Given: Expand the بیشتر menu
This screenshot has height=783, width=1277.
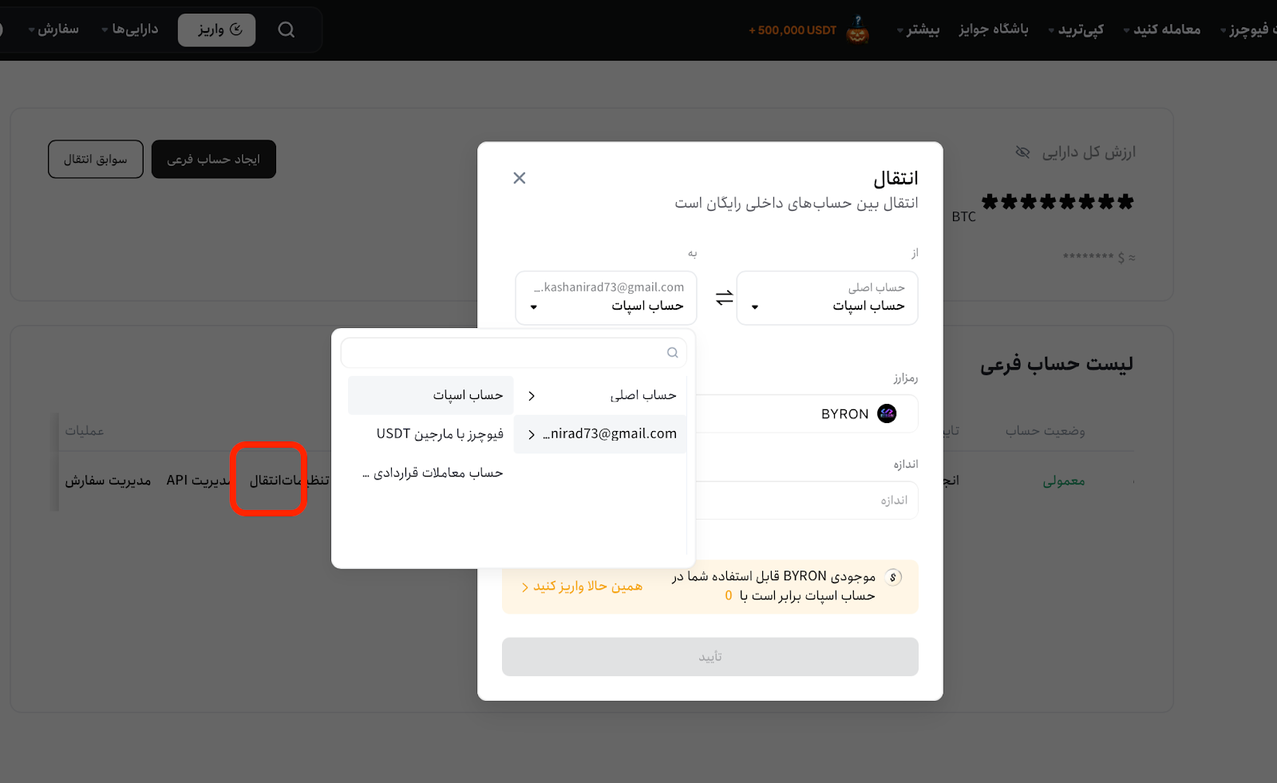Looking at the screenshot, I should click(x=918, y=30).
